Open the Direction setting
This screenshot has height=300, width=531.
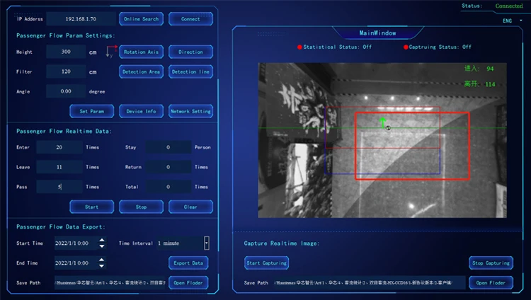[190, 52]
